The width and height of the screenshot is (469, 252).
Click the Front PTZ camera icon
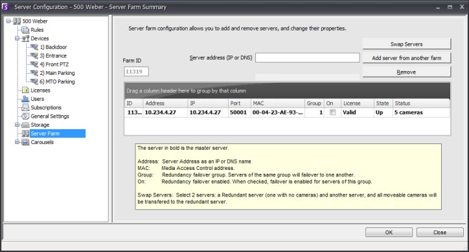click(x=34, y=65)
